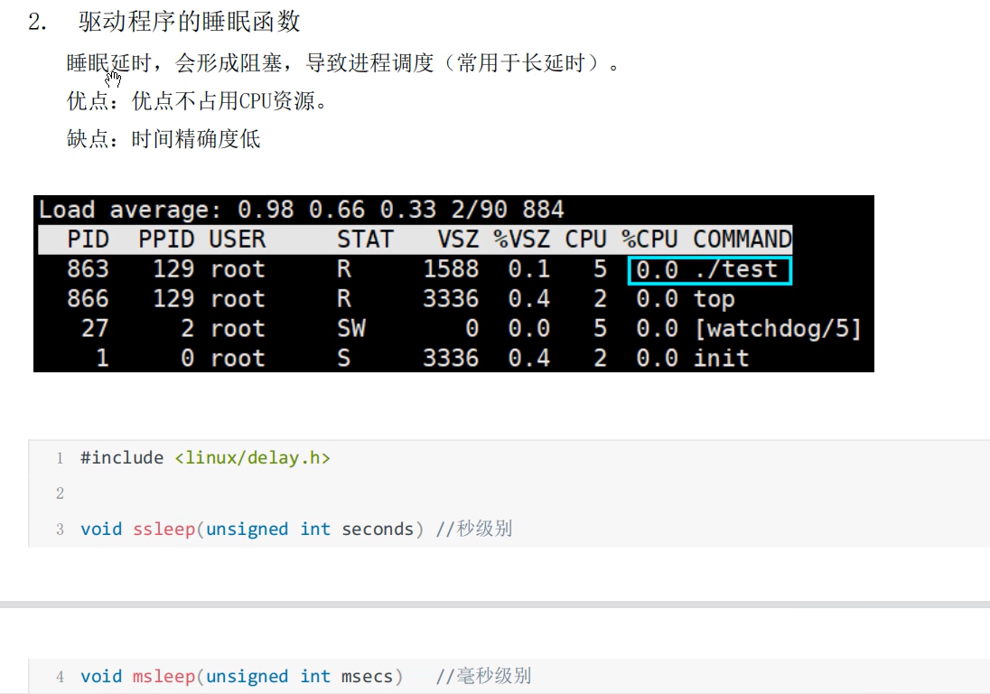The height and width of the screenshot is (694, 990).
Task: Click the line '缺点：时间精确度低'
Action: click(163, 139)
